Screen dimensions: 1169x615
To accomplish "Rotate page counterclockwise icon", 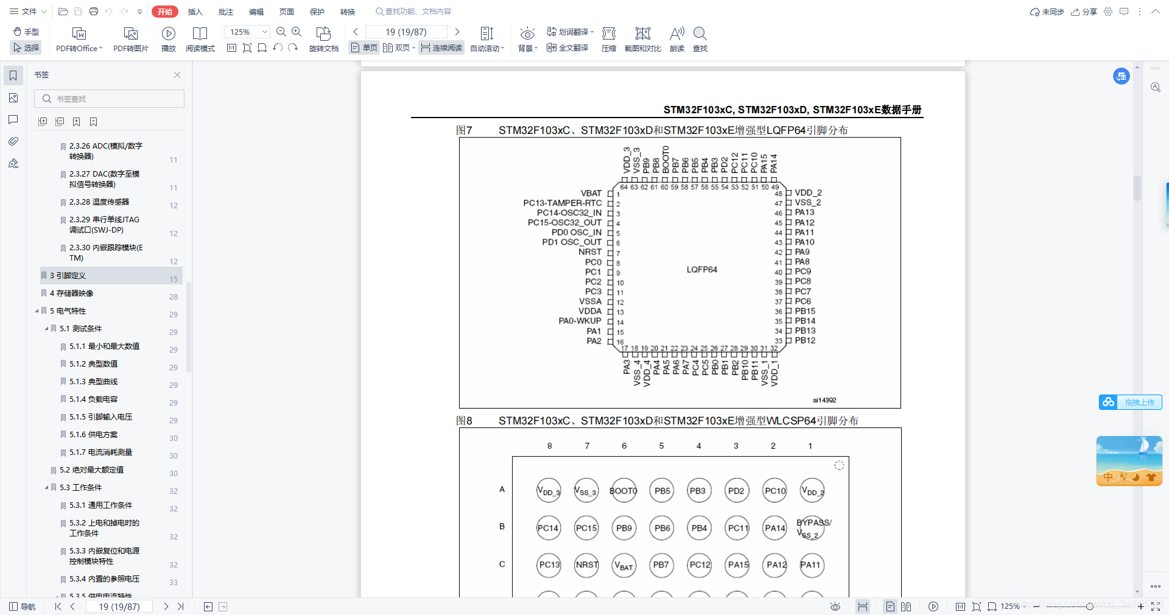I will coord(278,48).
